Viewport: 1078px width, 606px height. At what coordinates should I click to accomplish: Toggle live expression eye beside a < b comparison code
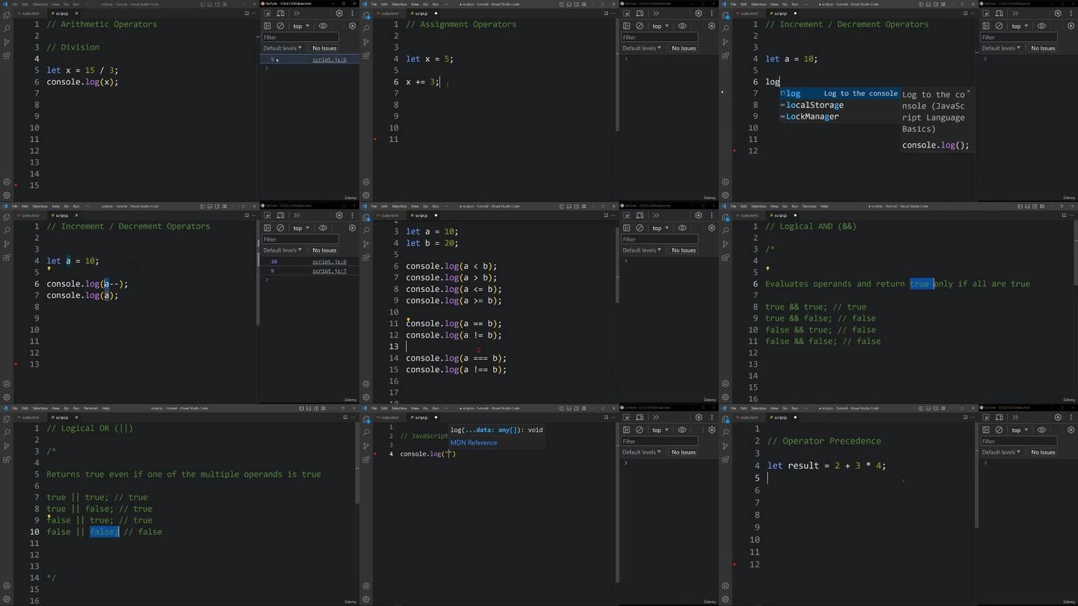682,228
